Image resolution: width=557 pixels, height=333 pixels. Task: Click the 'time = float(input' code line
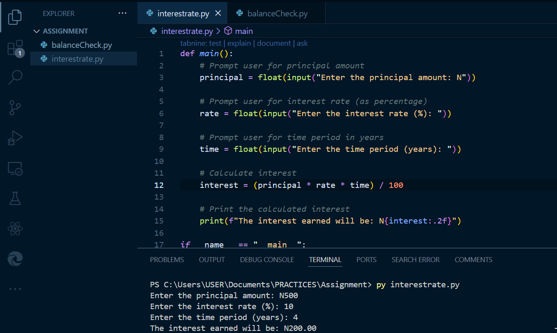point(330,149)
